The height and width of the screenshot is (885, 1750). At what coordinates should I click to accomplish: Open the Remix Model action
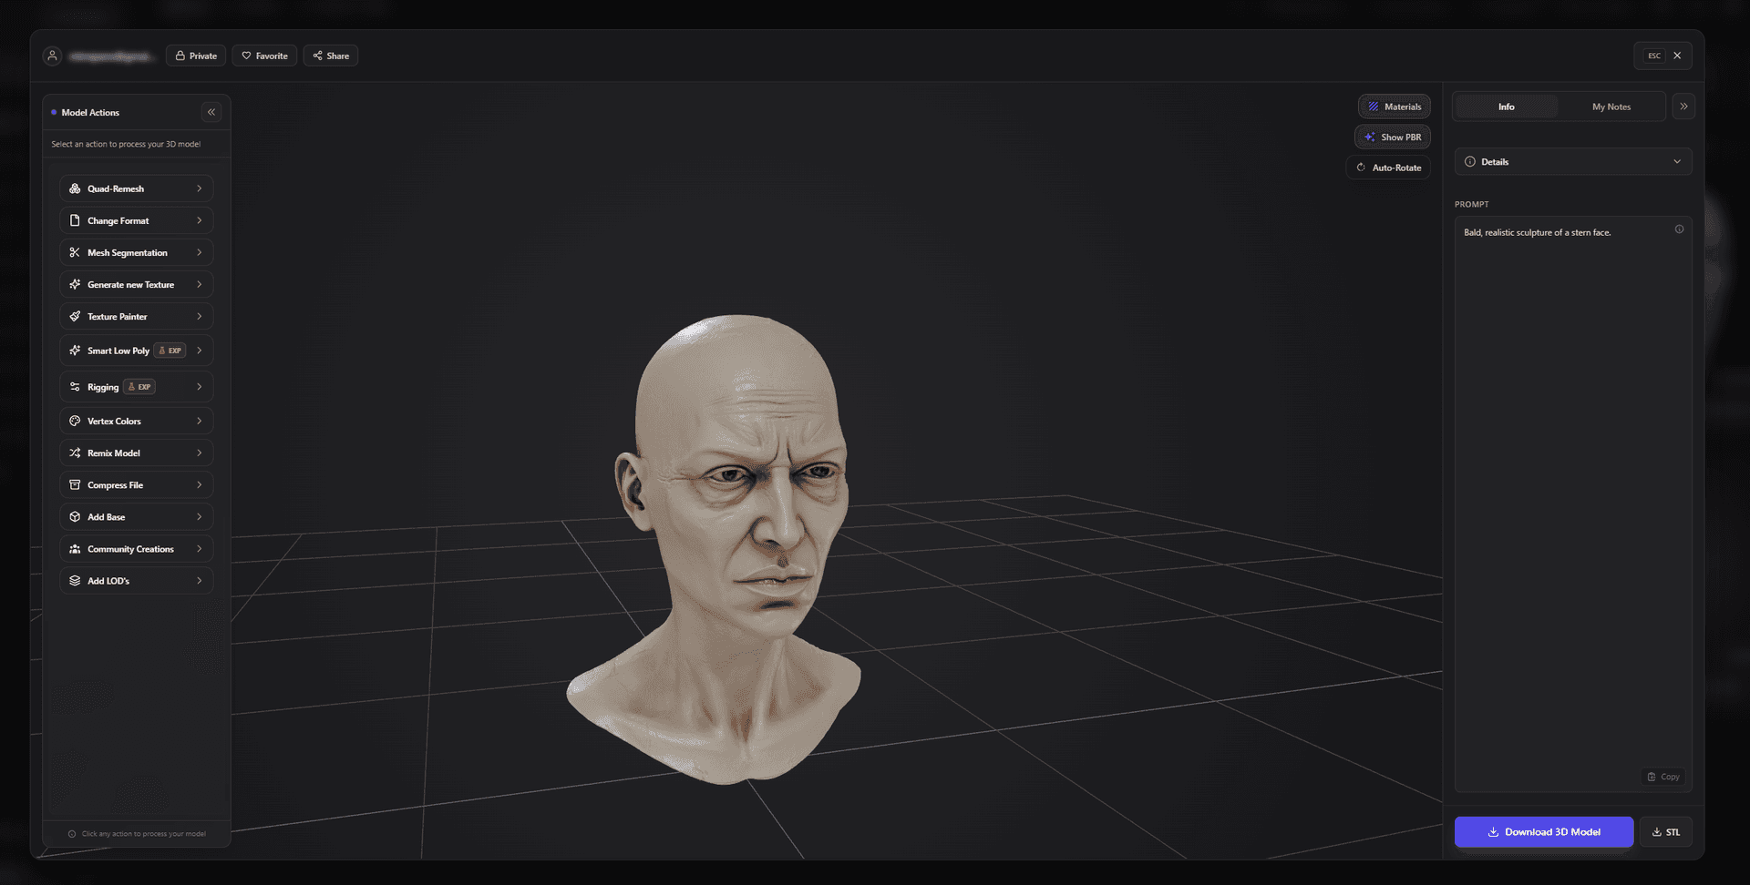coord(135,453)
